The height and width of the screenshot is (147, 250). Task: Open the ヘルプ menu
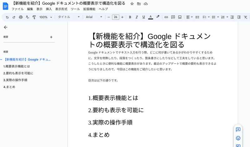click(x=103, y=9)
